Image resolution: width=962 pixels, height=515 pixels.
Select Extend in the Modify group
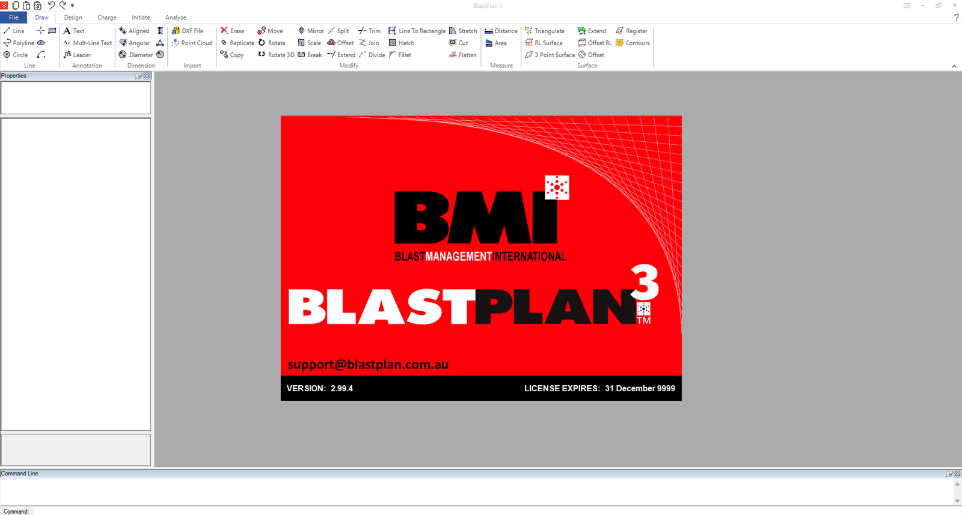[x=342, y=55]
